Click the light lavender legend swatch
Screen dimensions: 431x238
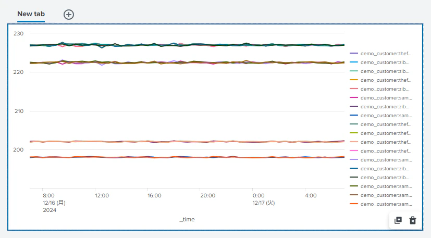coord(354,160)
